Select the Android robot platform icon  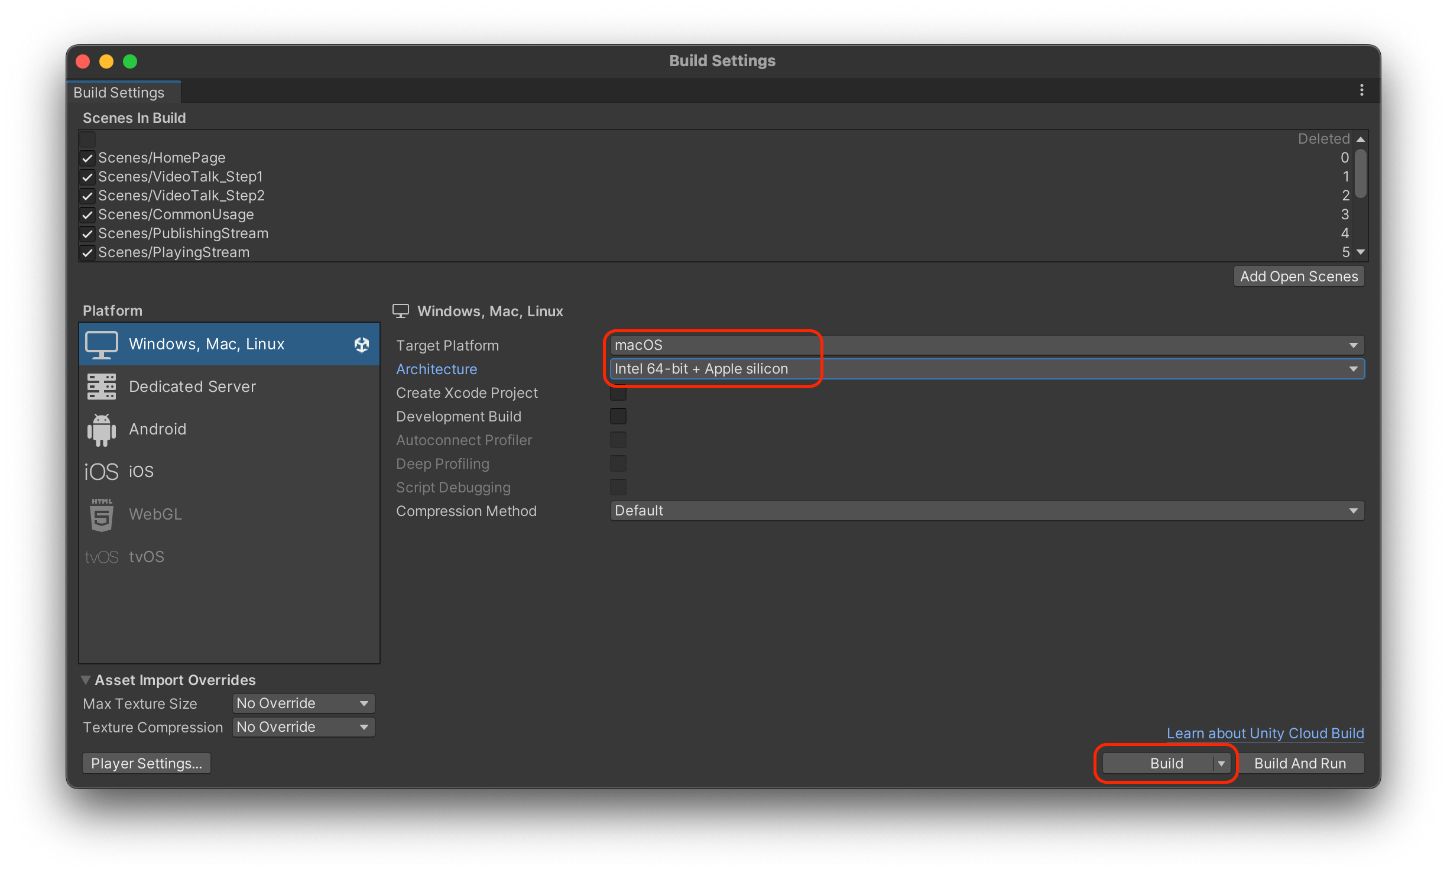tap(102, 430)
